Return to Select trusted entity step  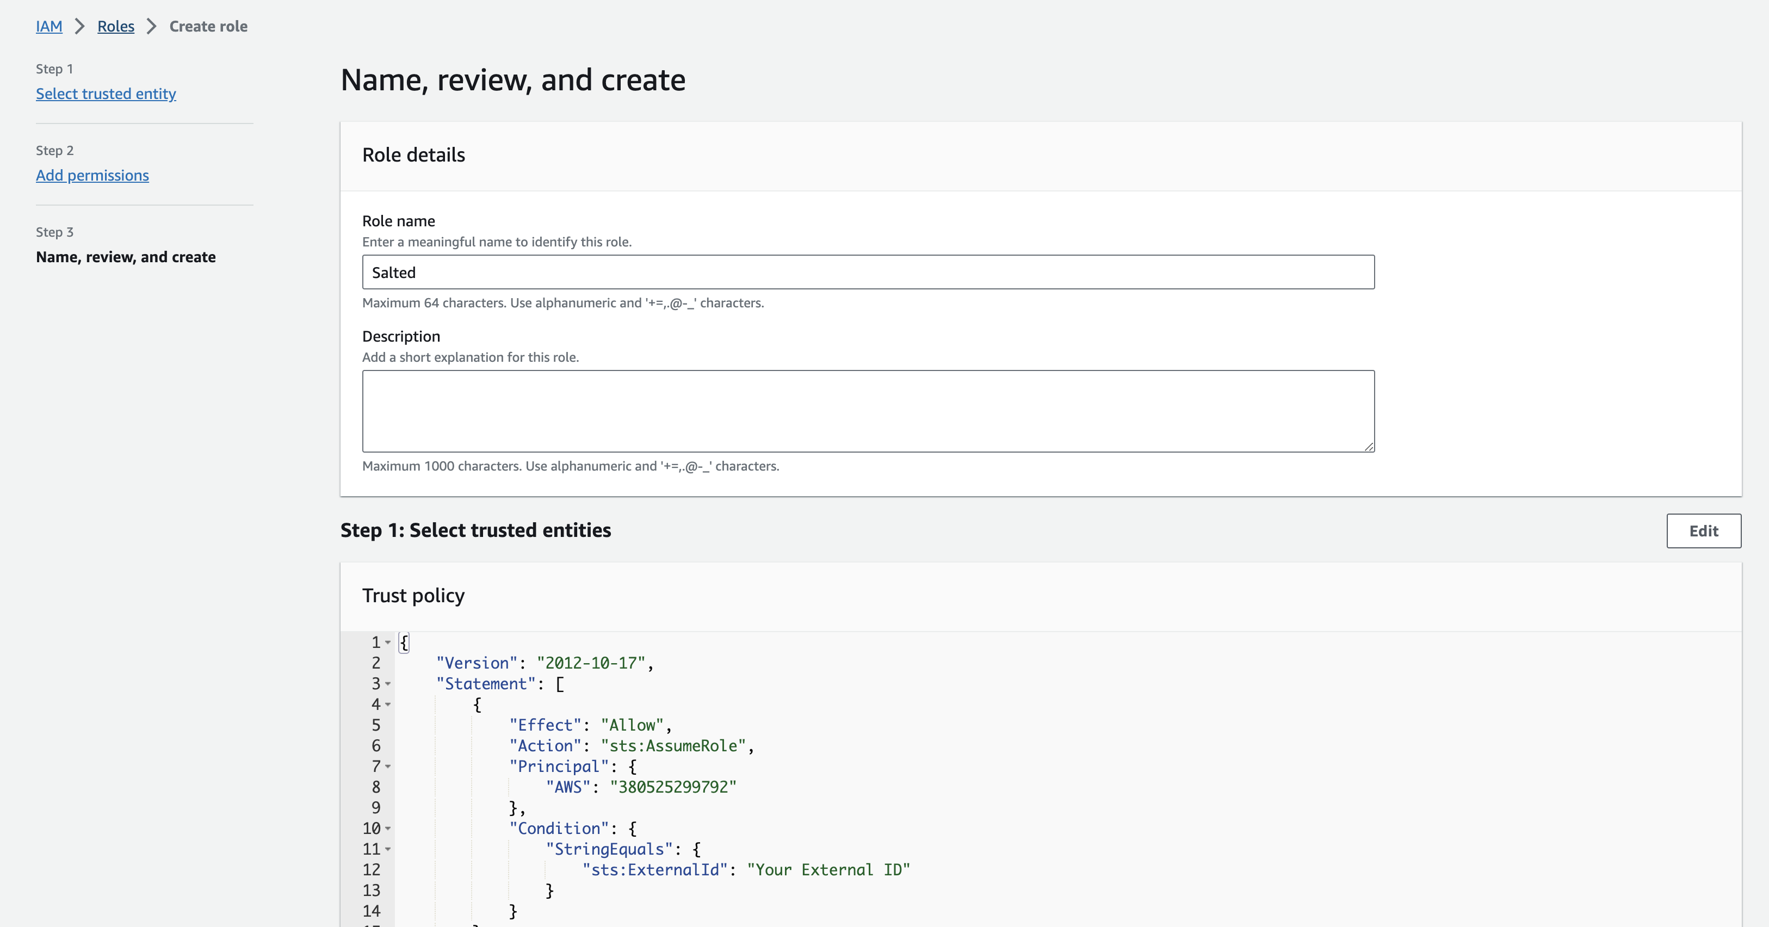[106, 94]
